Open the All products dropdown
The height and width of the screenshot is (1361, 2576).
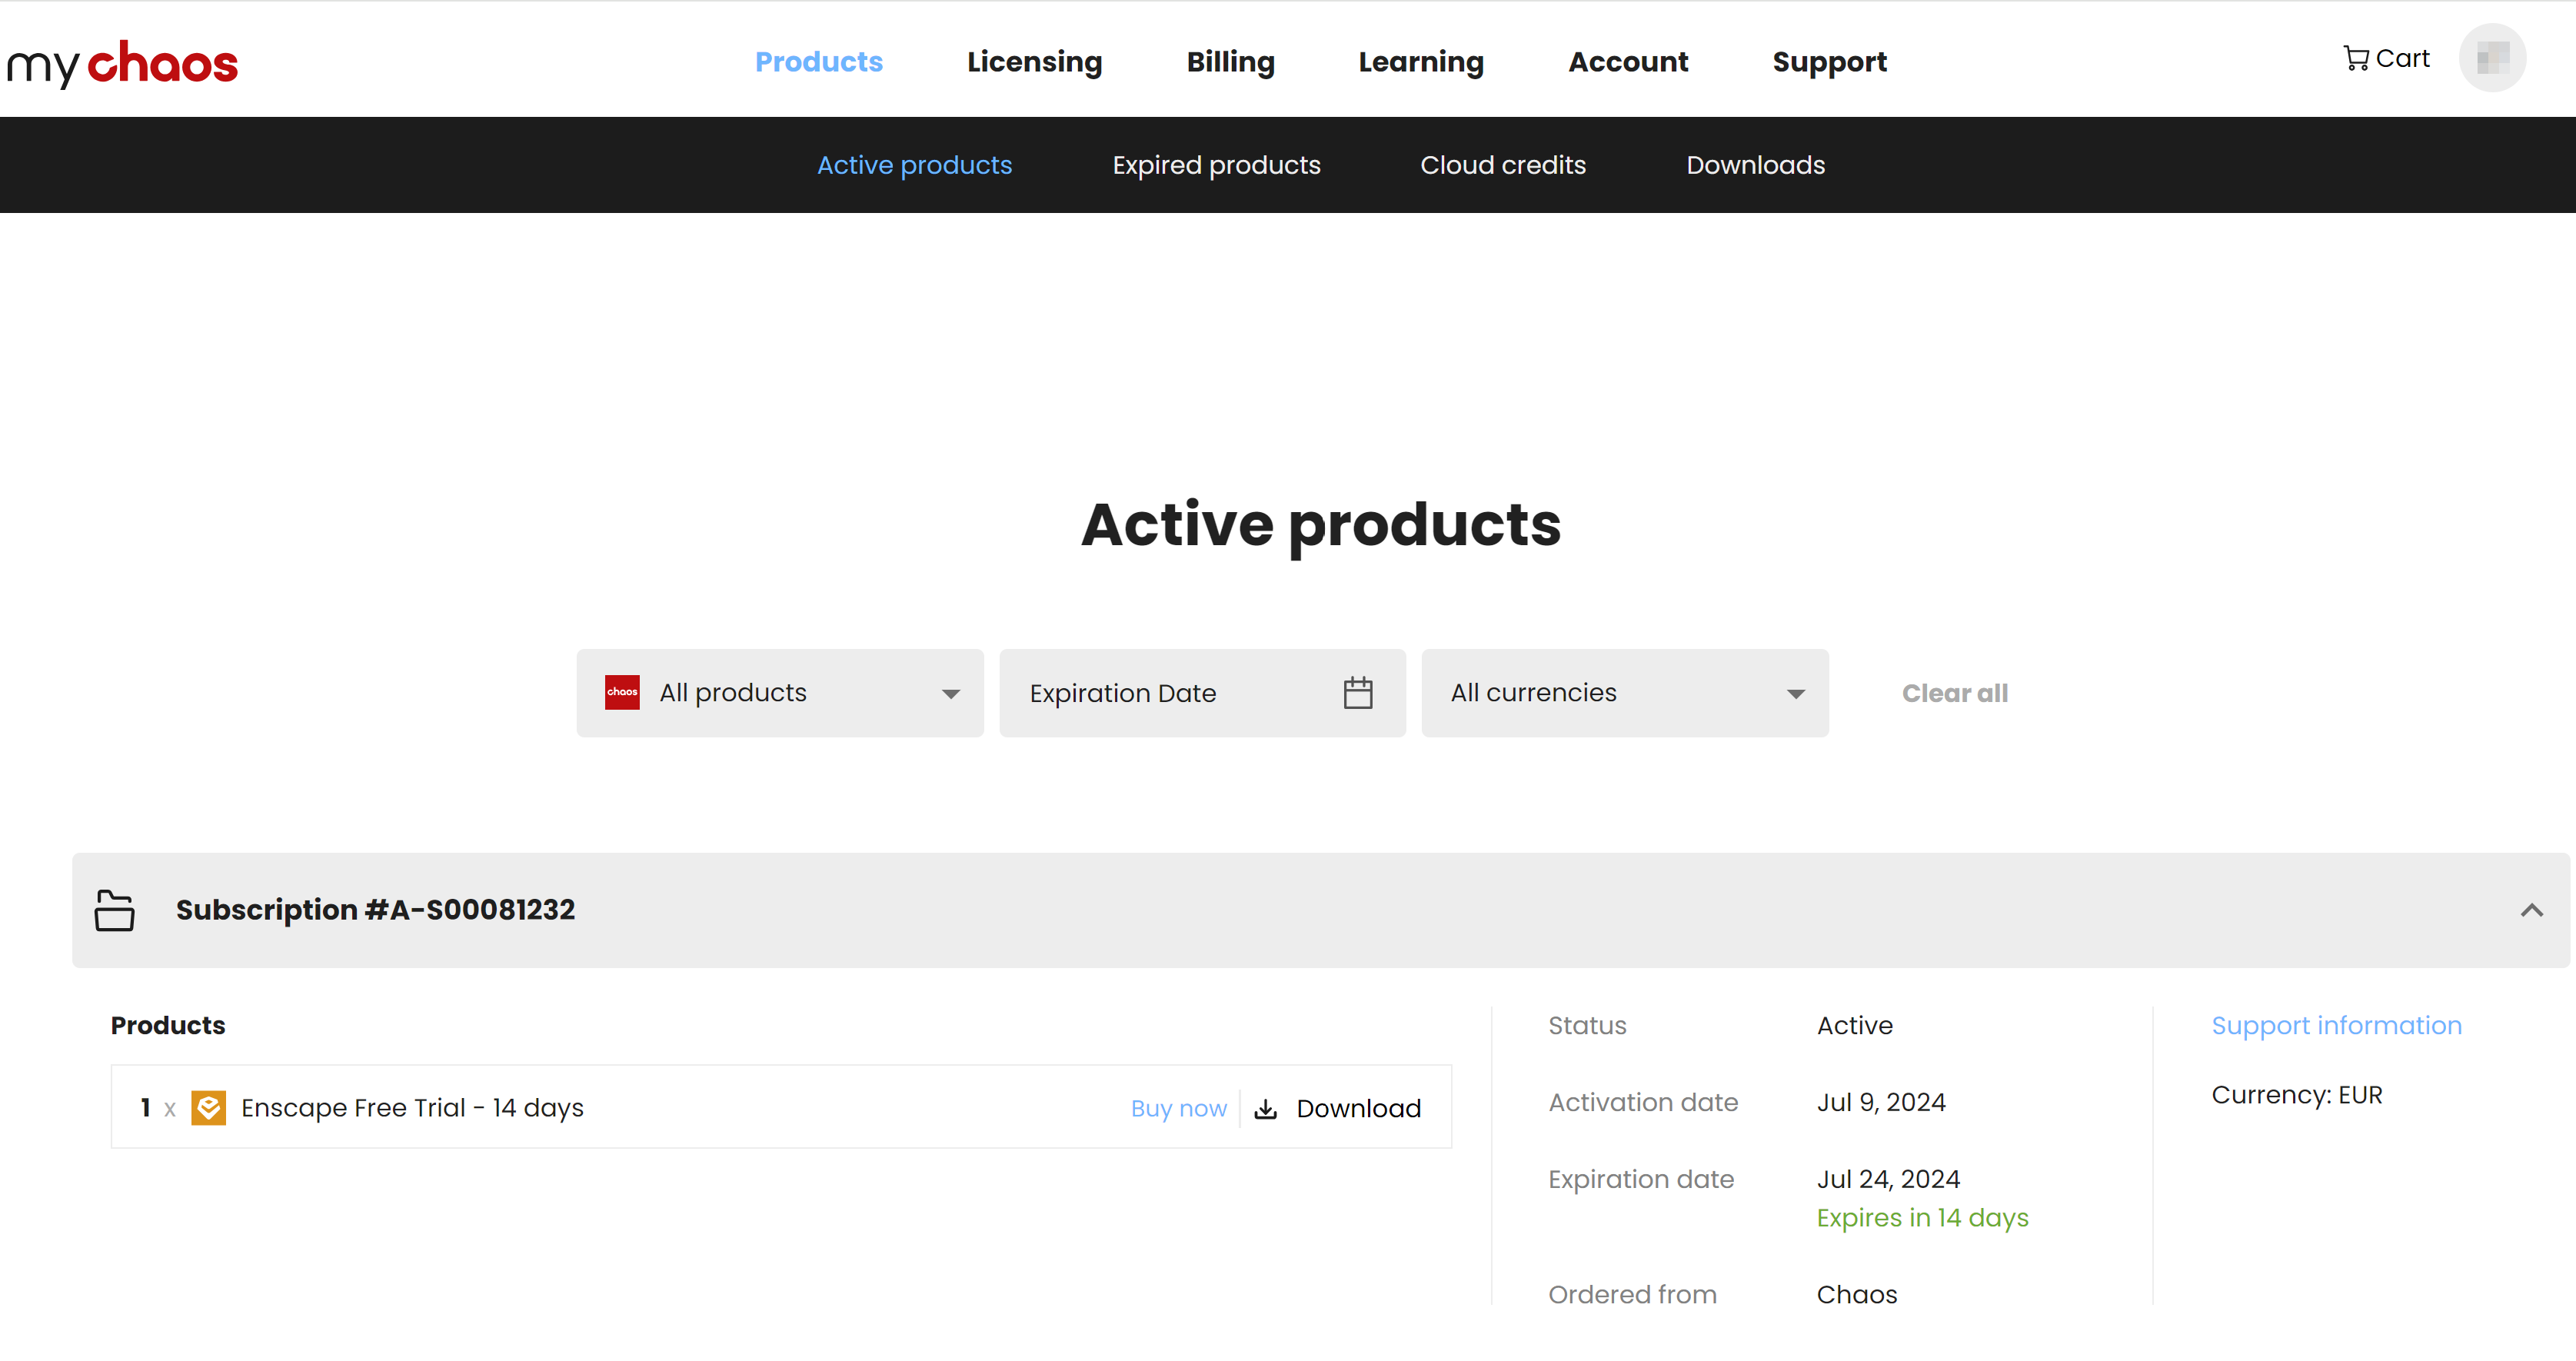[780, 693]
